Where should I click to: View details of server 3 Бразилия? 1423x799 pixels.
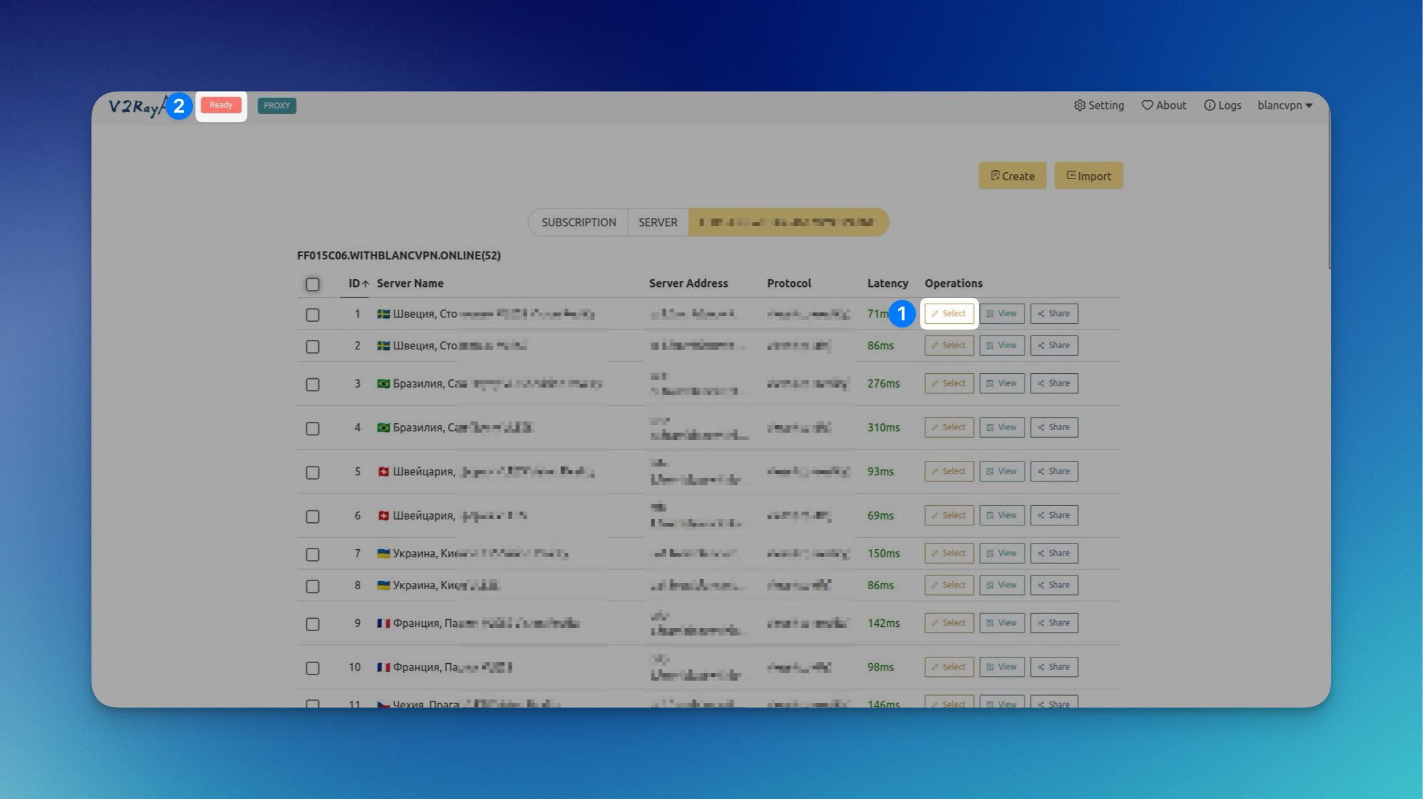tap(1001, 383)
